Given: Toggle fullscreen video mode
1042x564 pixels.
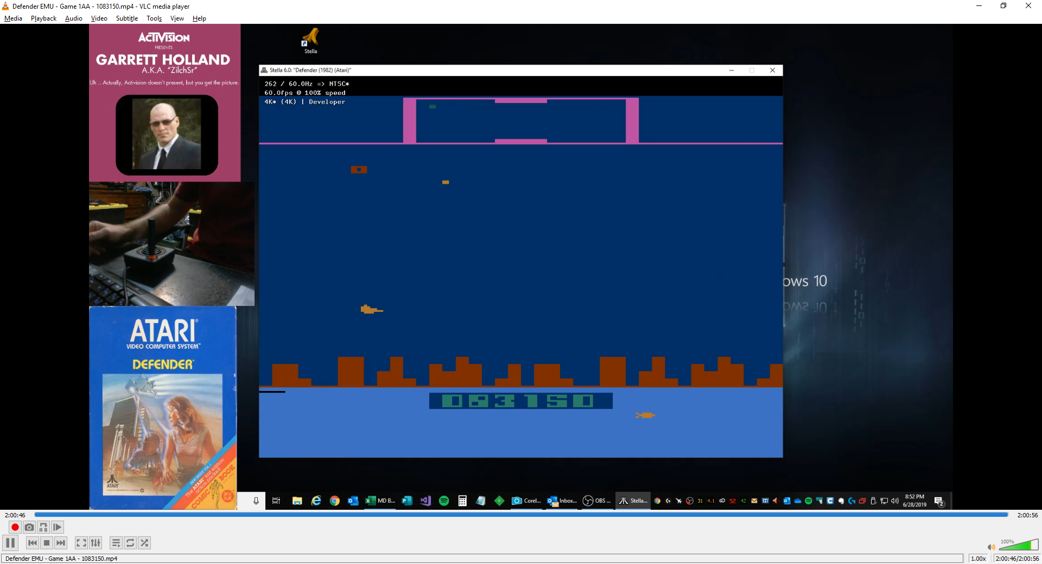Looking at the screenshot, I should coord(81,543).
